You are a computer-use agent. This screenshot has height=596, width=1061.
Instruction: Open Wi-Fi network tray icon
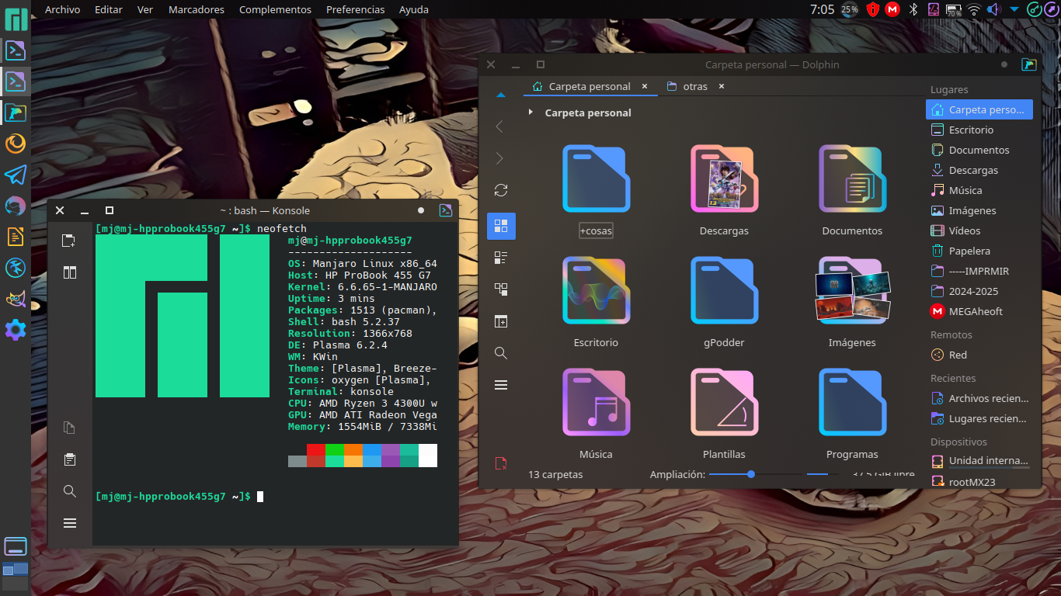pyautogui.click(x=974, y=9)
